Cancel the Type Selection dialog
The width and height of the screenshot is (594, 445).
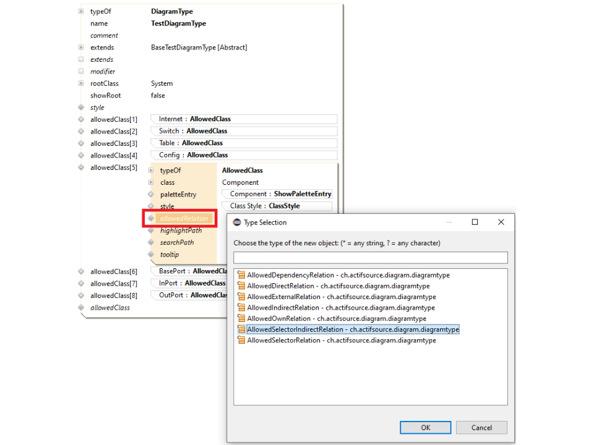tap(481, 427)
